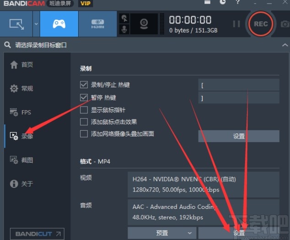This screenshot has height=240, width=290.
Task: Open 常规 general settings tab
Action: tap(21, 89)
